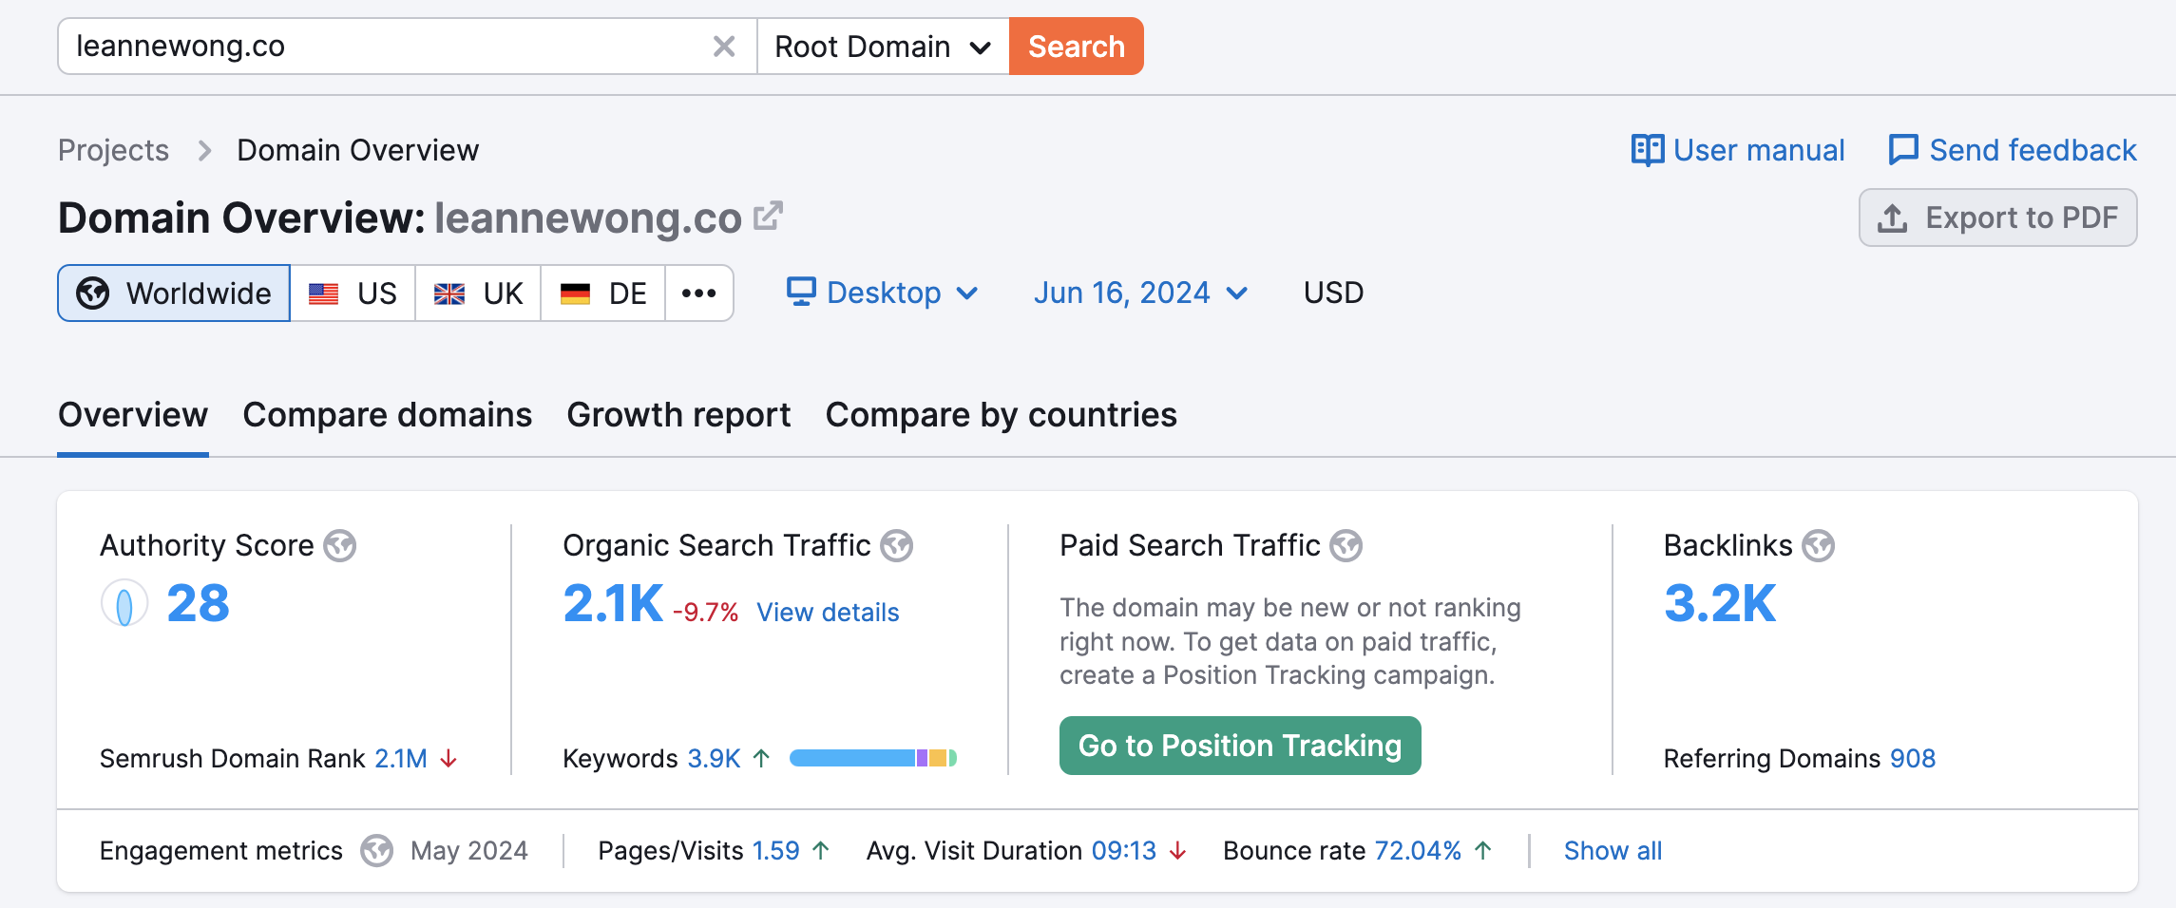Click globe icon next to Backlinks
Screen dimensions: 2176x908
pos(1819,546)
